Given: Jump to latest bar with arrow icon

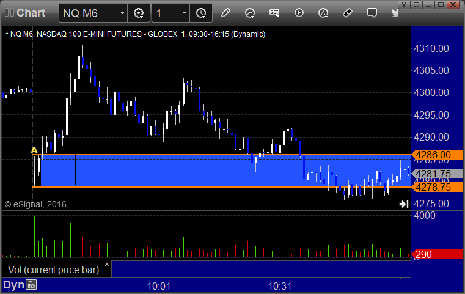Looking at the screenshot, I should tap(404, 204).
